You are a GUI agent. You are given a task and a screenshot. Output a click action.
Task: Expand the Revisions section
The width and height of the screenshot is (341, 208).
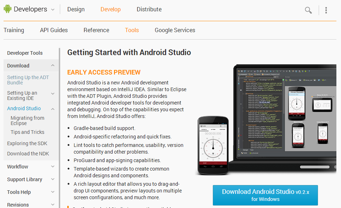click(x=52, y=204)
